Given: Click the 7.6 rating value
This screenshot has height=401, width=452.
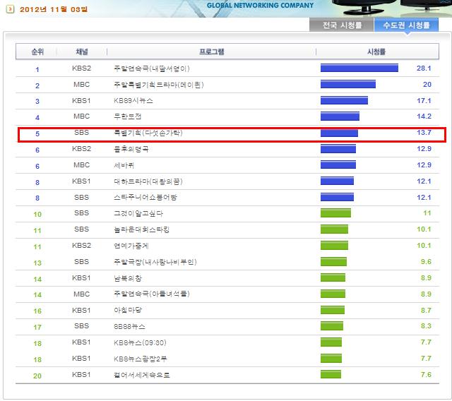Looking at the screenshot, I should point(426,374).
